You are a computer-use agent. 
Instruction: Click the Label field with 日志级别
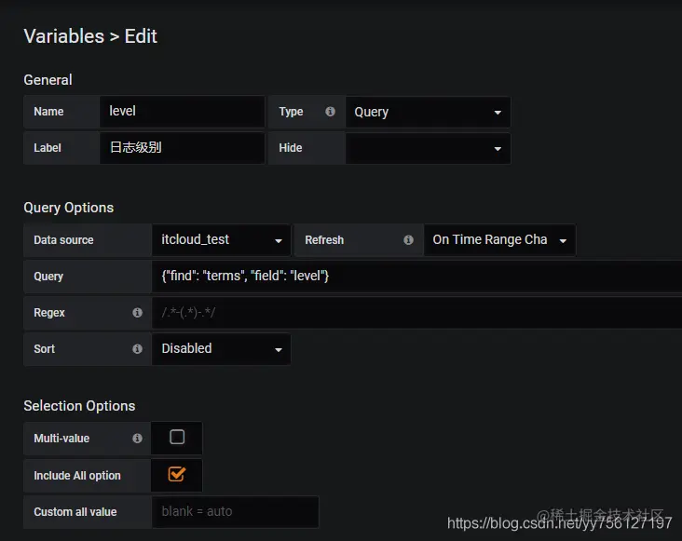pyautogui.click(x=182, y=148)
